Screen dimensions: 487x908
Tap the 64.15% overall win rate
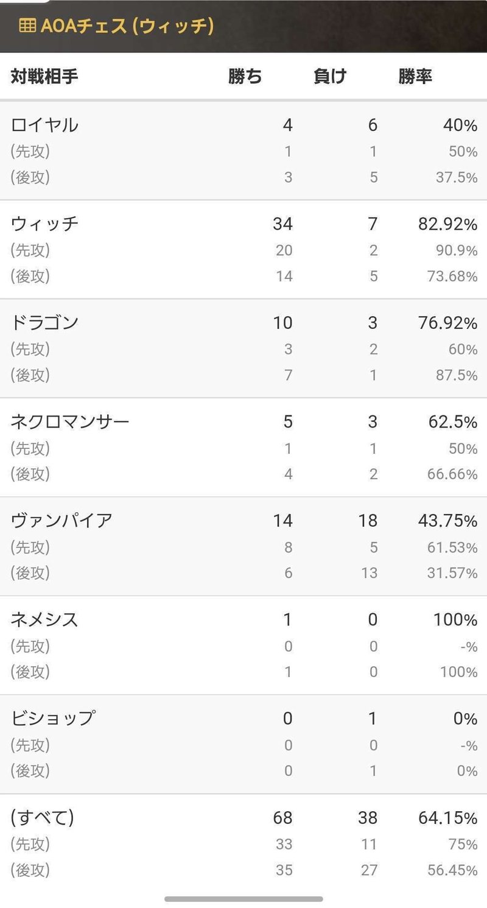tap(447, 818)
